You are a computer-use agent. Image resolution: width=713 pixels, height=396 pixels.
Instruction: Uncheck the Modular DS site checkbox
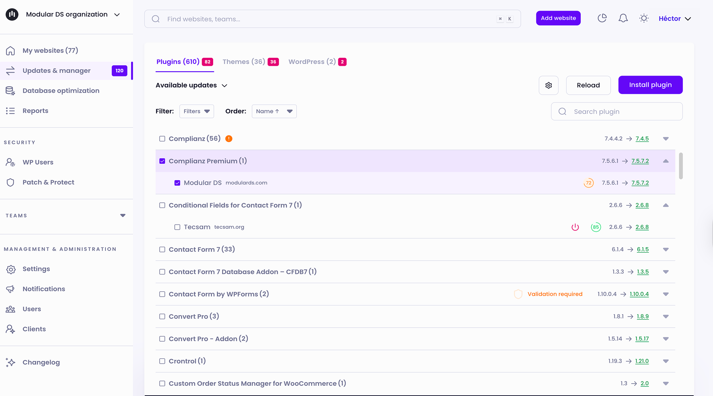177,183
